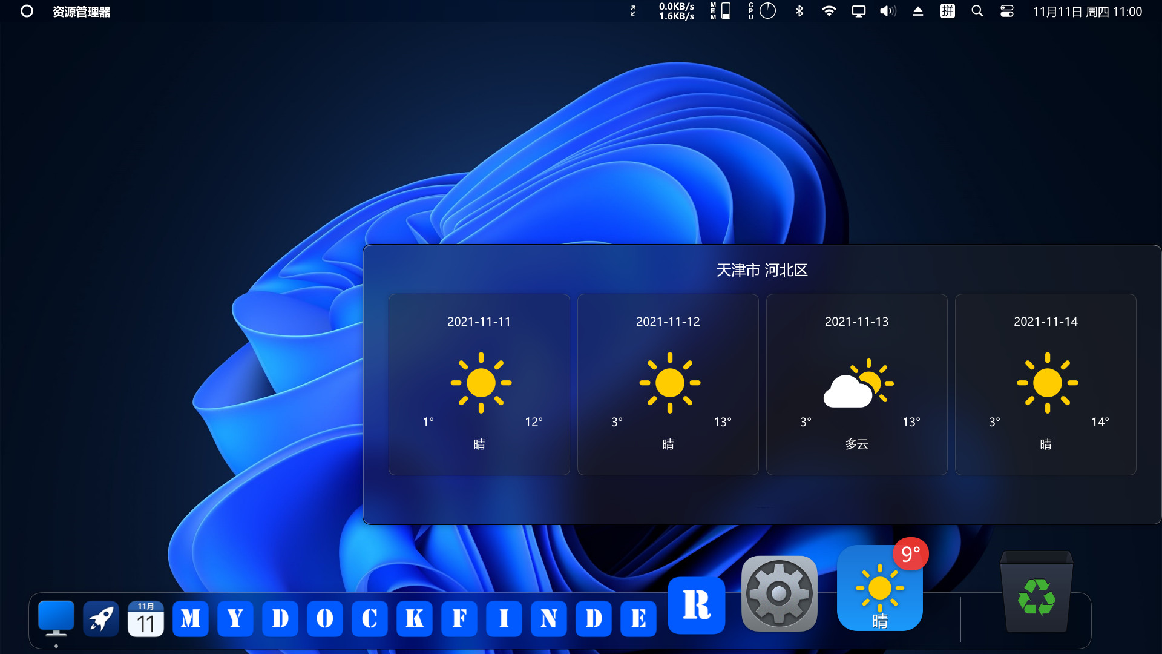Toggle Wi-Fi via the menu bar icon

(x=830, y=11)
